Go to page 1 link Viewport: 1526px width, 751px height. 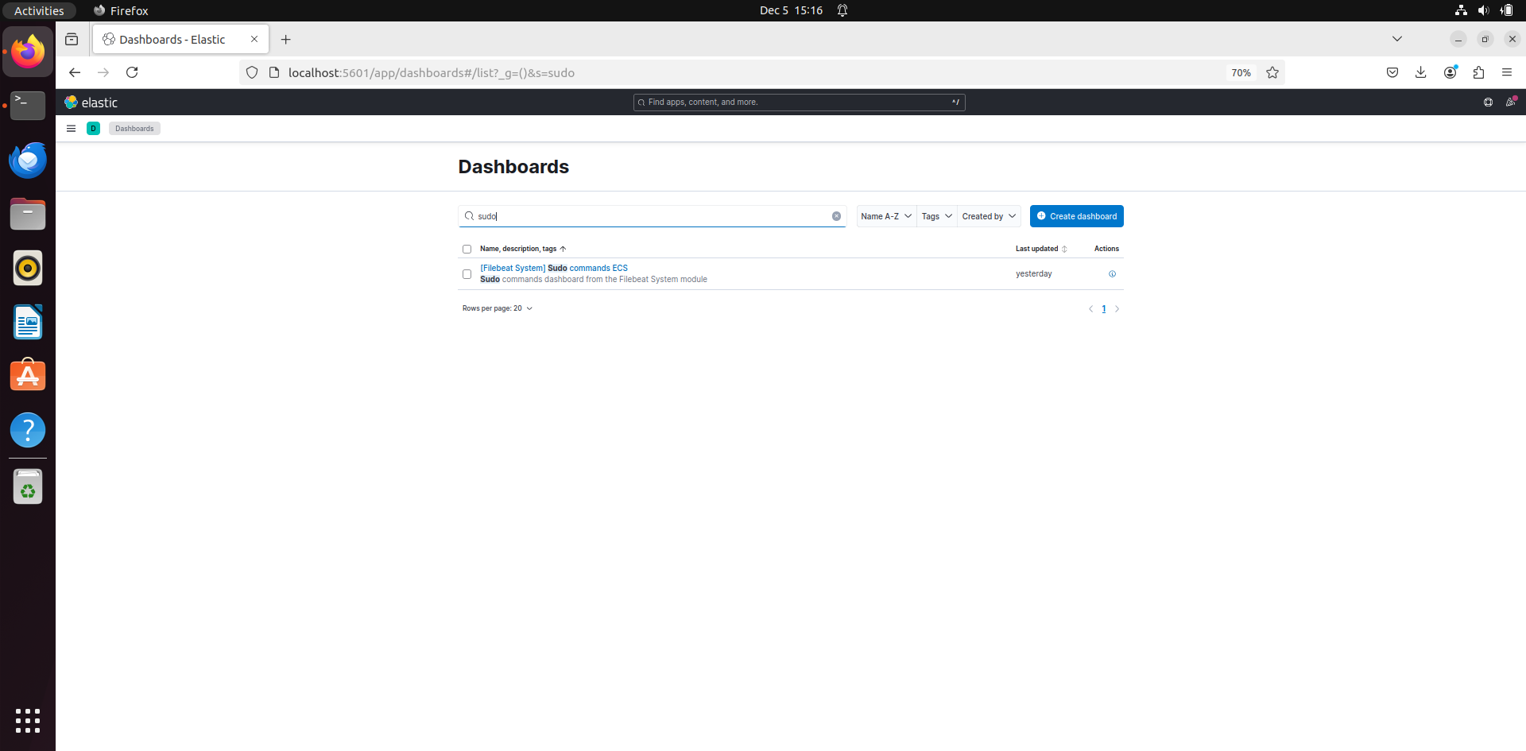pyautogui.click(x=1103, y=309)
